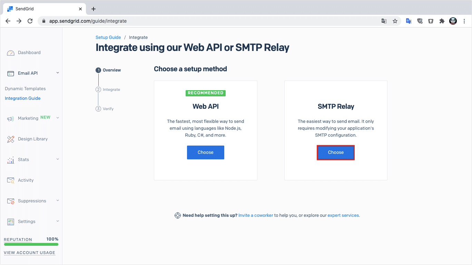Open the Design Library menu item
This screenshot has height=265, width=472.
tap(33, 139)
